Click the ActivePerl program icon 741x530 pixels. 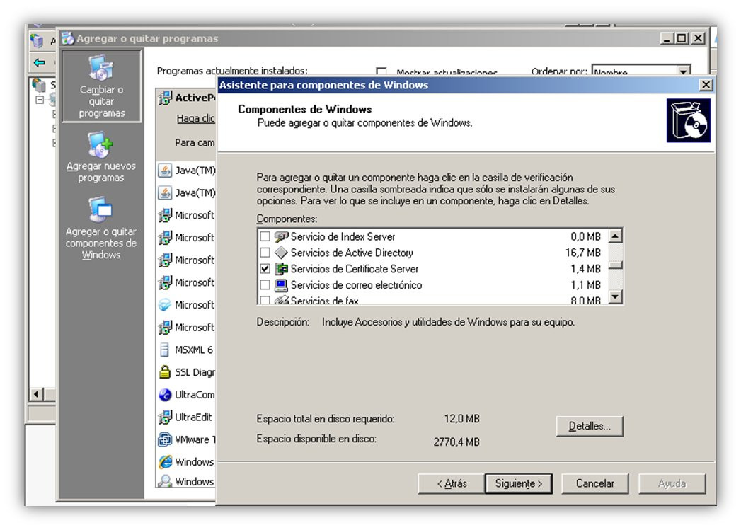pyautogui.click(x=165, y=98)
